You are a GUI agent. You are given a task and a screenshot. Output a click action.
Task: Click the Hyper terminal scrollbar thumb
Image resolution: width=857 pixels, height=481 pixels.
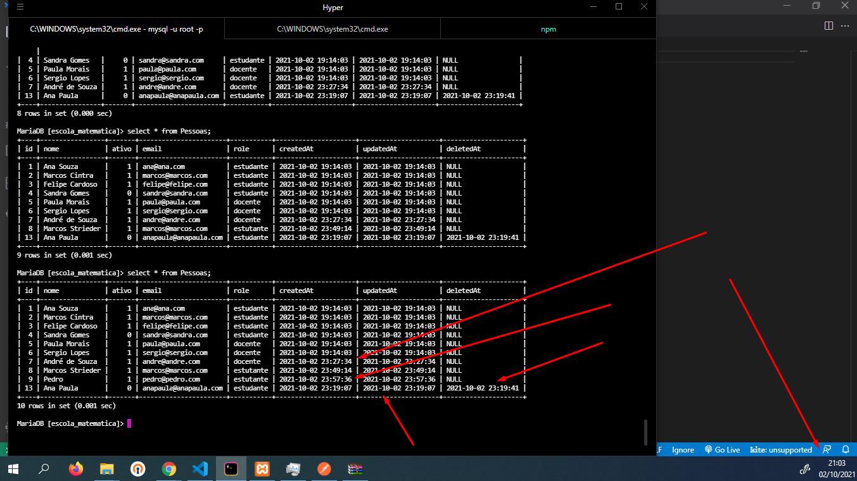point(645,432)
